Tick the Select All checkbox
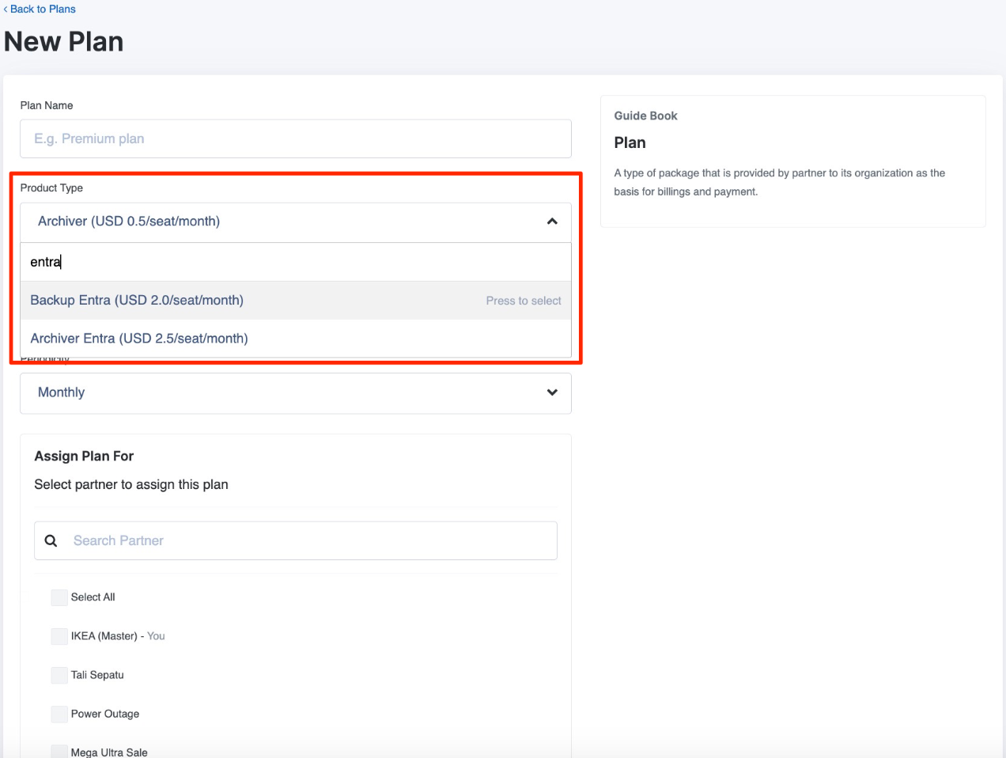This screenshot has height=758, width=1006. pos(59,597)
